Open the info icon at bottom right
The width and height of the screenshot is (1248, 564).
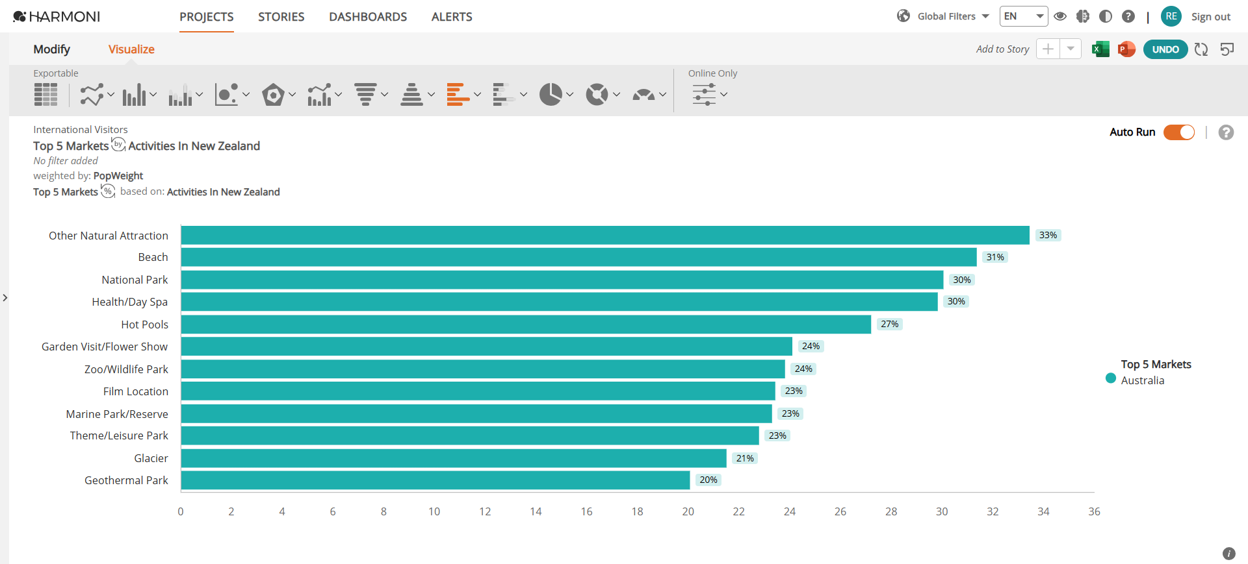coord(1228,554)
